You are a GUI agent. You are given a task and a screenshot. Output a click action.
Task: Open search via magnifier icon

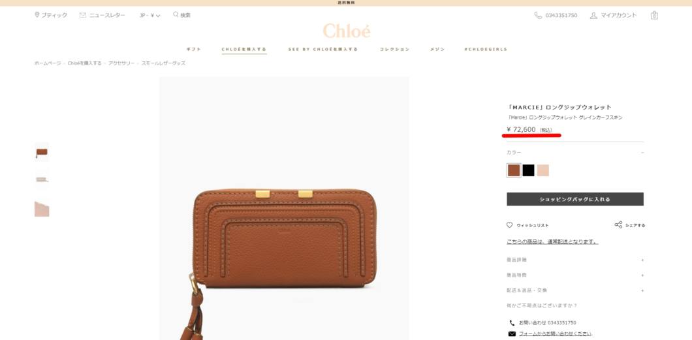click(x=176, y=14)
